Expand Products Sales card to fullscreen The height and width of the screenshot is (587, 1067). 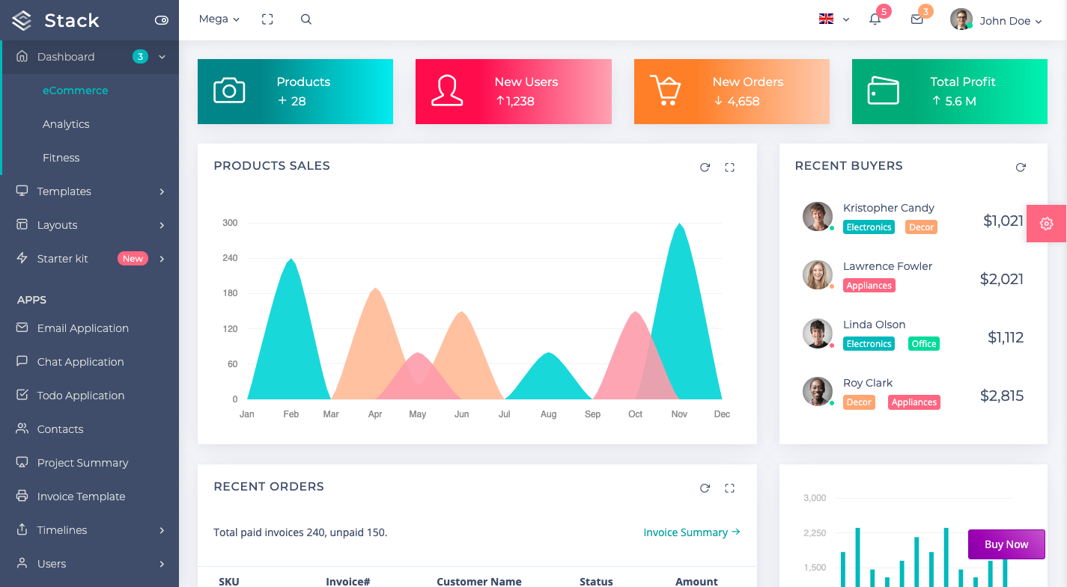tap(730, 168)
